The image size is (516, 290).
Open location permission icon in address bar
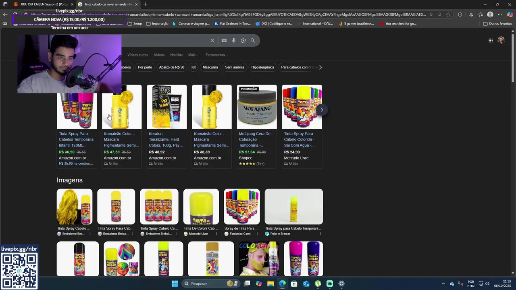(x=431, y=14)
